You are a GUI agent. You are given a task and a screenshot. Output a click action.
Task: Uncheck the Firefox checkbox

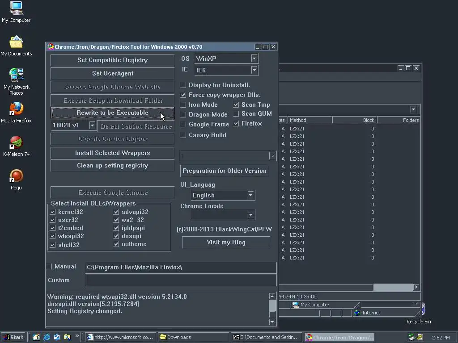[236, 123]
